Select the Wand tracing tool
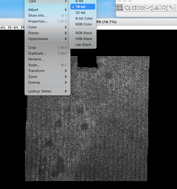The height and width of the screenshot is (189, 177). [171, 8]
